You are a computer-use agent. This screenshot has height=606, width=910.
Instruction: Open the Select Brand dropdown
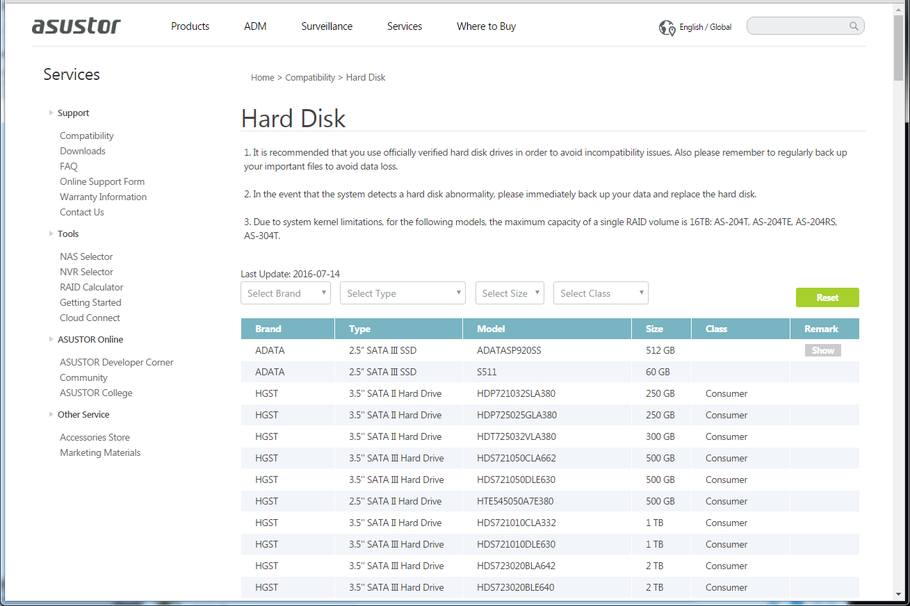tap(286, 293)
